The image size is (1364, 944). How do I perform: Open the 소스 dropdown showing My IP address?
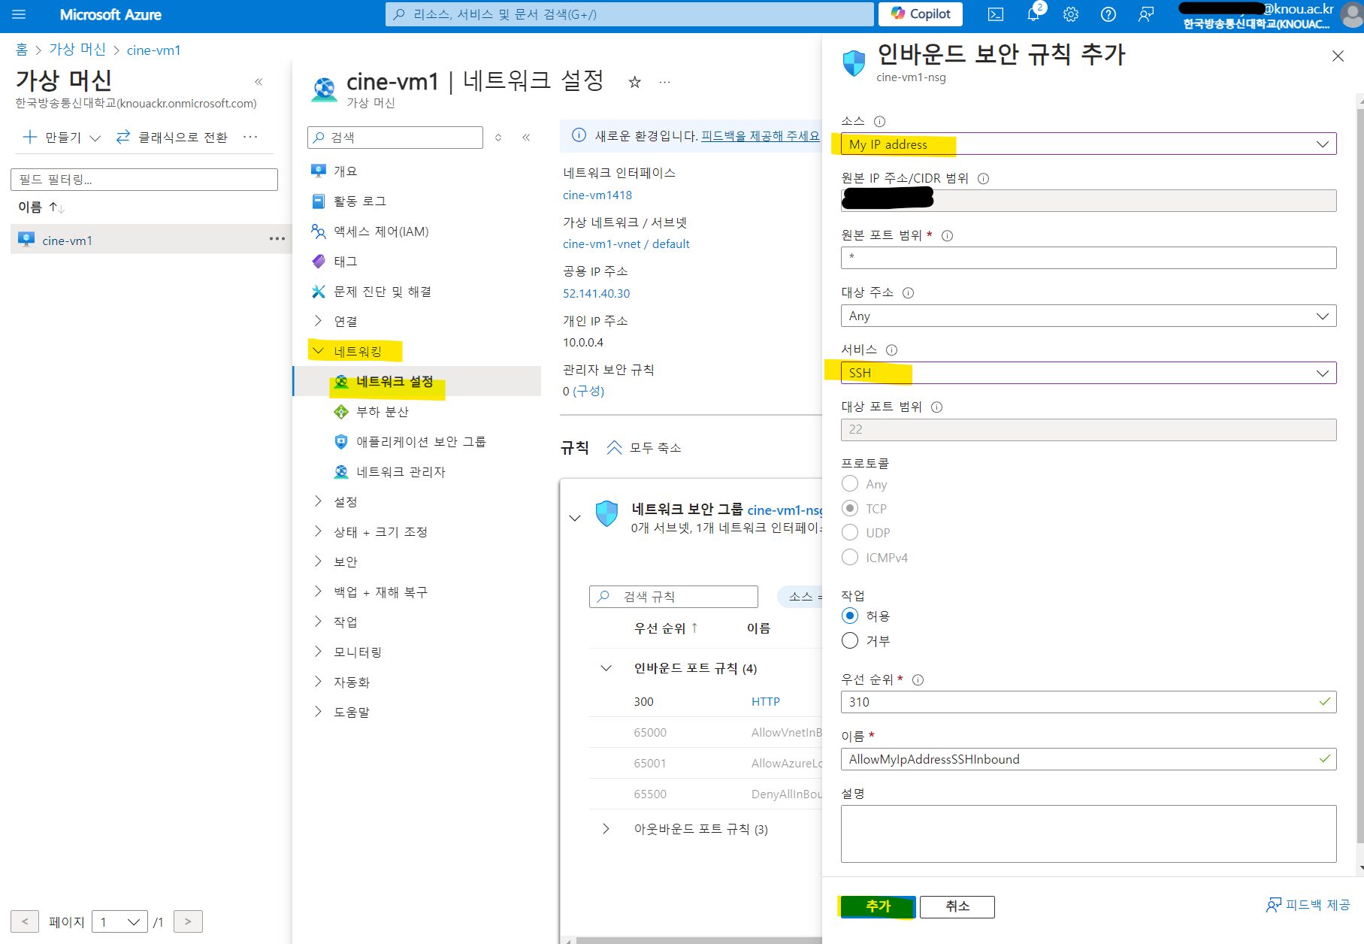[1088, 144]
